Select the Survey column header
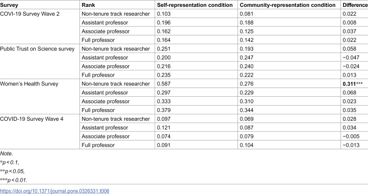 coord(9,5)
